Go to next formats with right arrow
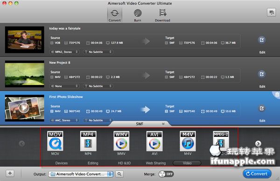Viewport: 280px width, 181px height. click(258, 143)
